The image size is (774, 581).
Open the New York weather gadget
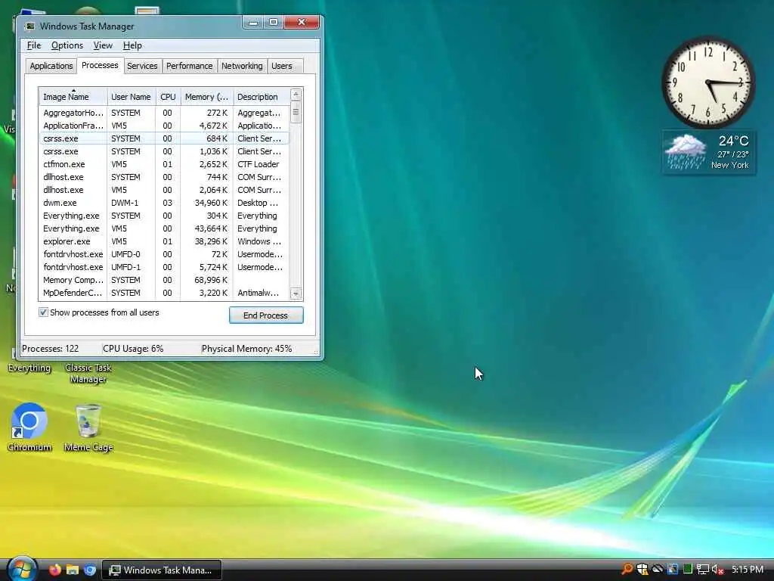[x=708, y=152]
